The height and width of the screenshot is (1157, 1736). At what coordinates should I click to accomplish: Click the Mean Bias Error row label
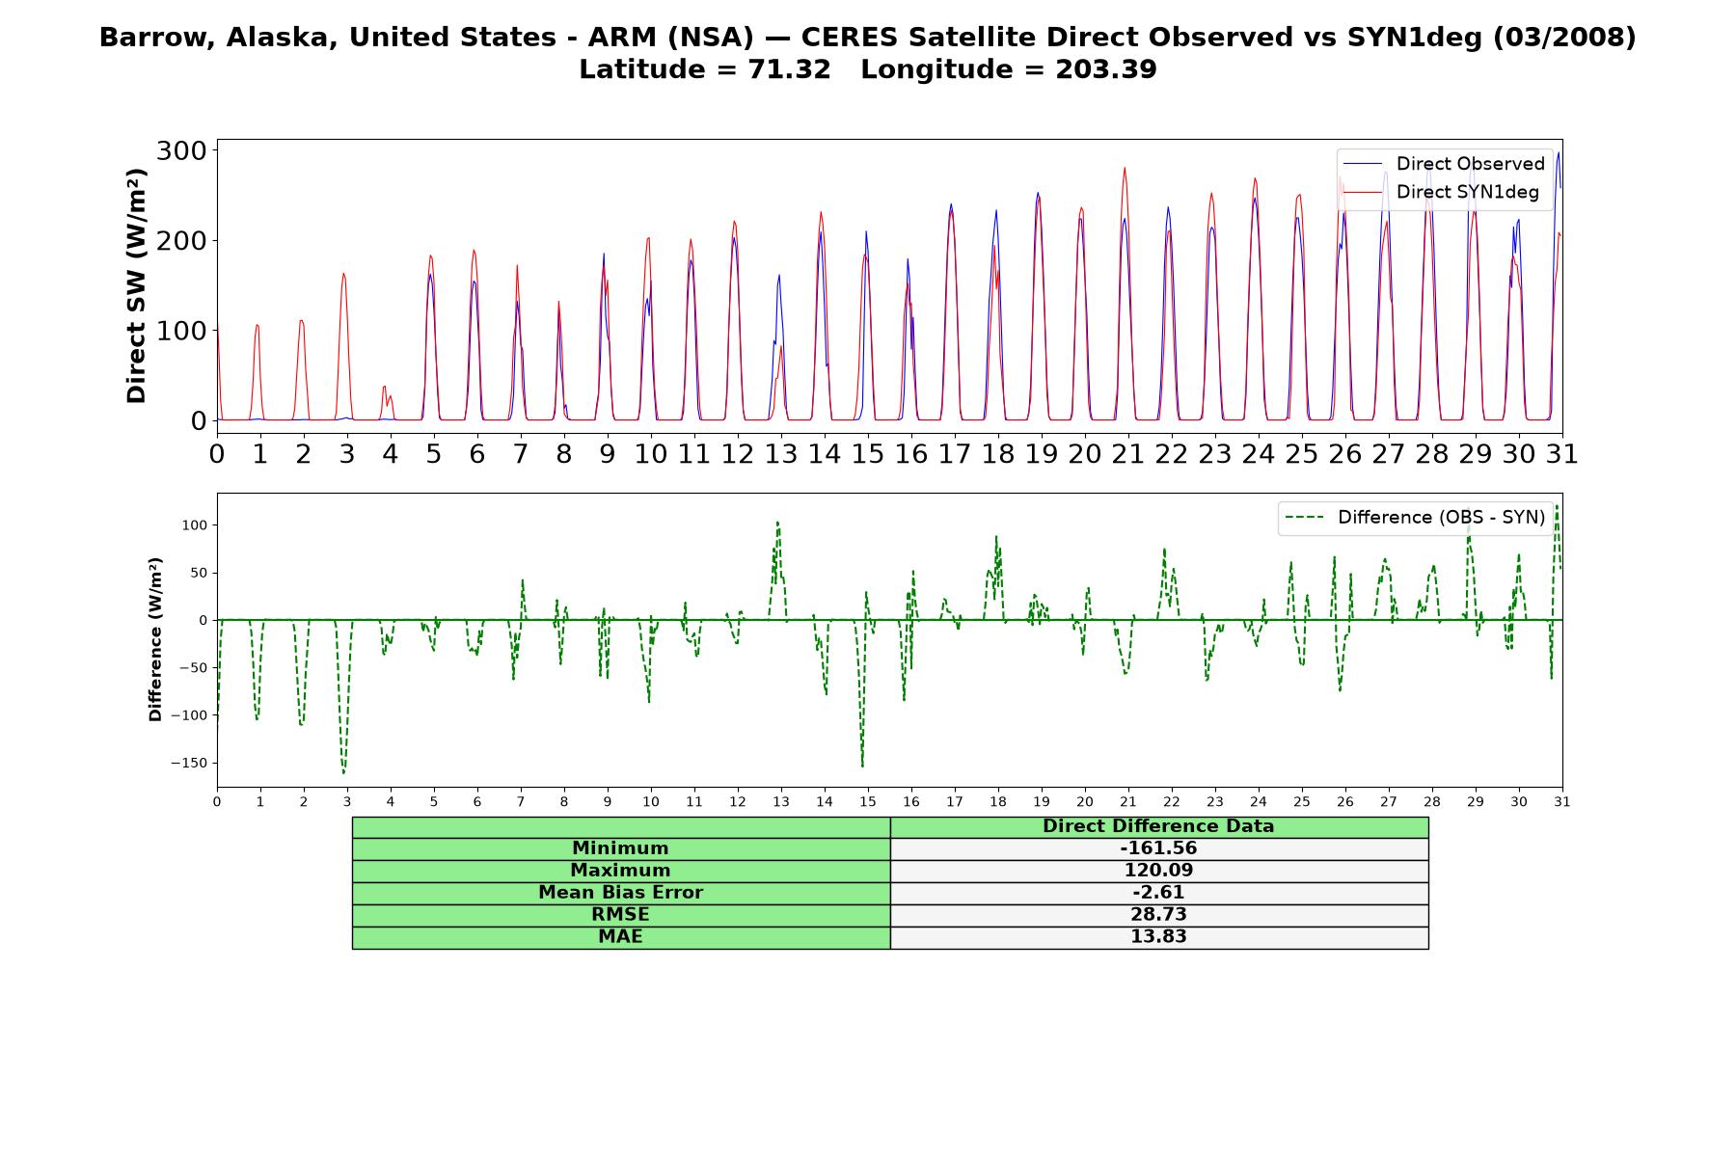coord(621,893)
